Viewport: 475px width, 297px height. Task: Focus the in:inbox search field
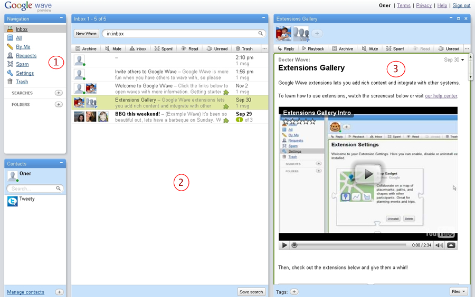point(180,34)
